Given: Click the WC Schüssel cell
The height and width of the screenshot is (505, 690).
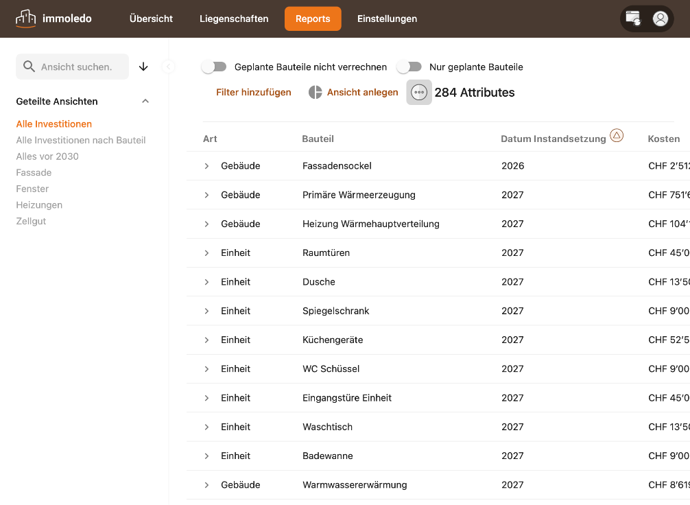Looking at the screenshot, I should (331, 369).
